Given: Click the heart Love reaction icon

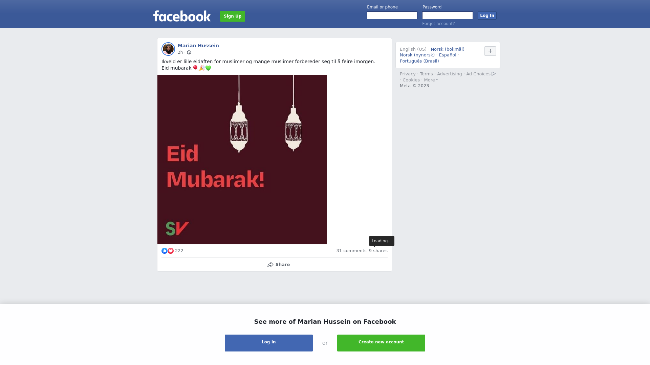Looking at the screenshot, I should 171,251.
